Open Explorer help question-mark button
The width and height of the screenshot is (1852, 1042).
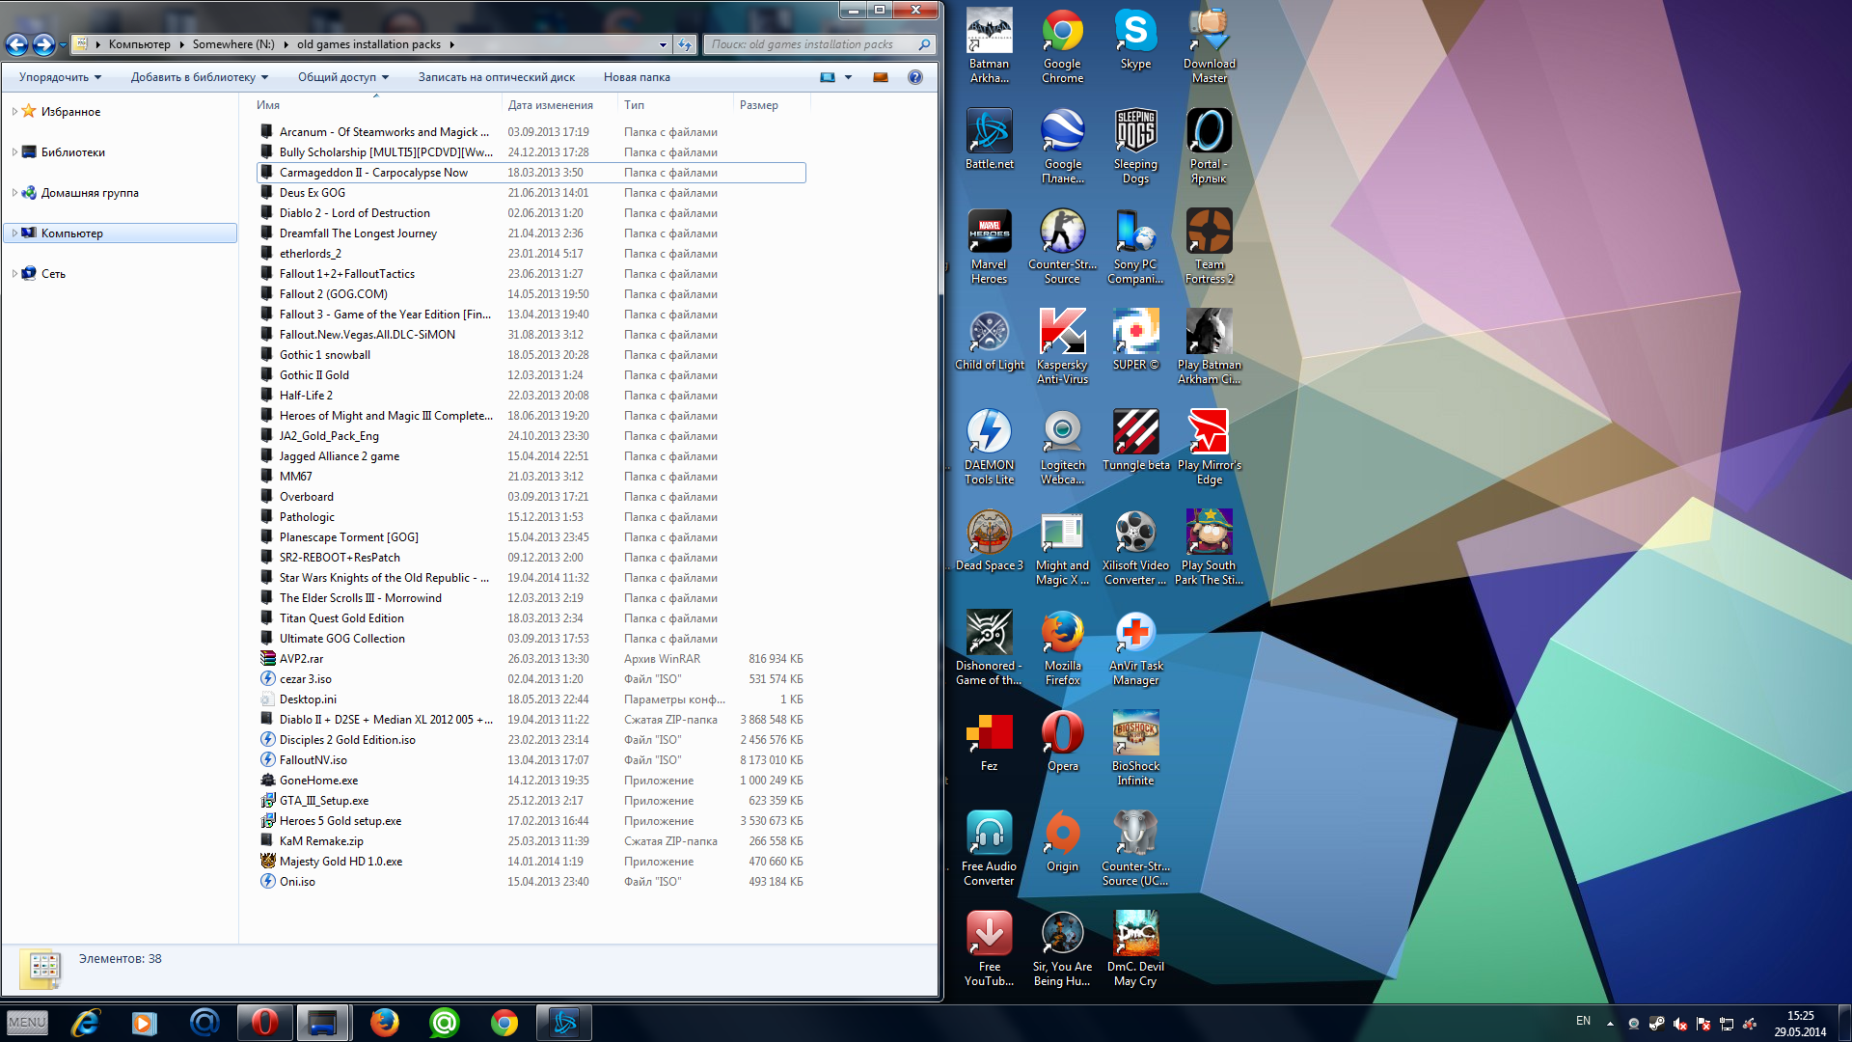pos(915,77)
